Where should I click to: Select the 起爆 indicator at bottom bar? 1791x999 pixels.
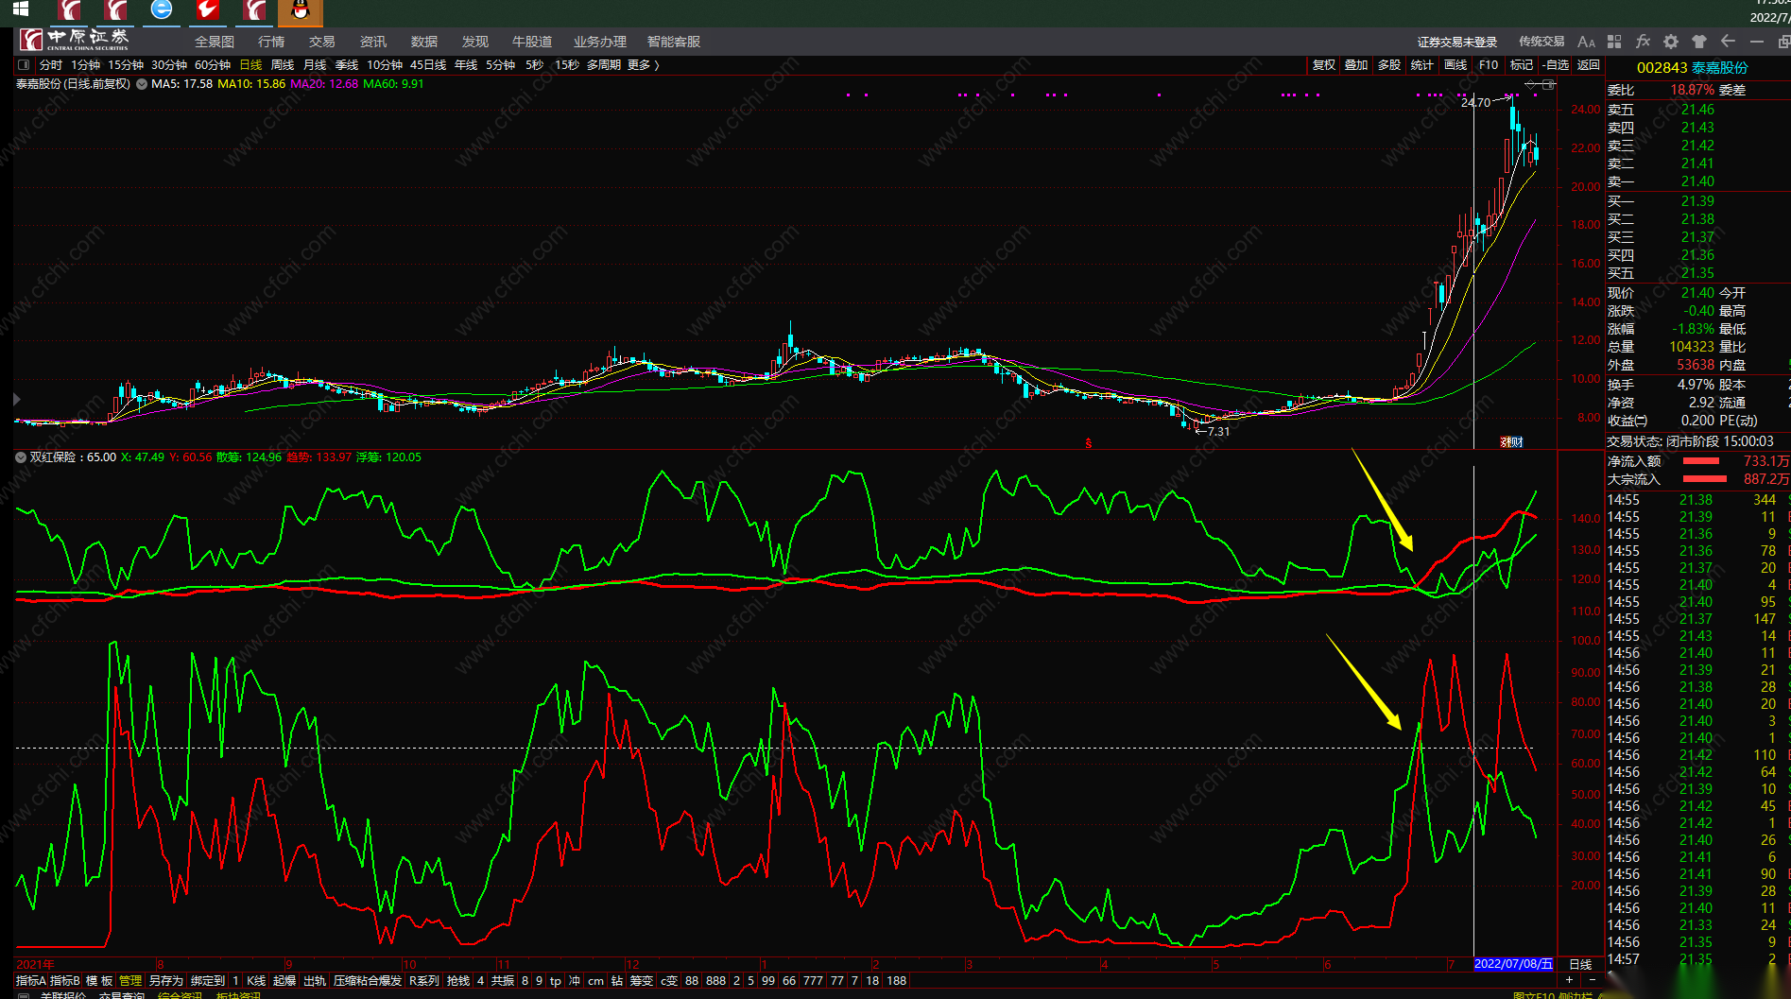coord(284,981)
